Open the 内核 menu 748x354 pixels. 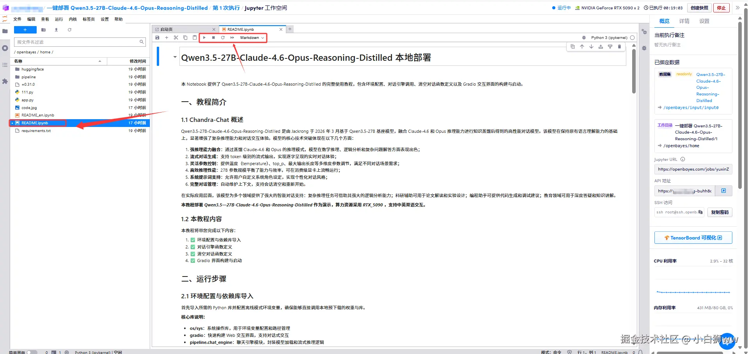(73, 19)
